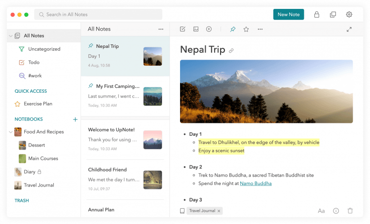Open the settings gear icon

(x=349, y=14)
